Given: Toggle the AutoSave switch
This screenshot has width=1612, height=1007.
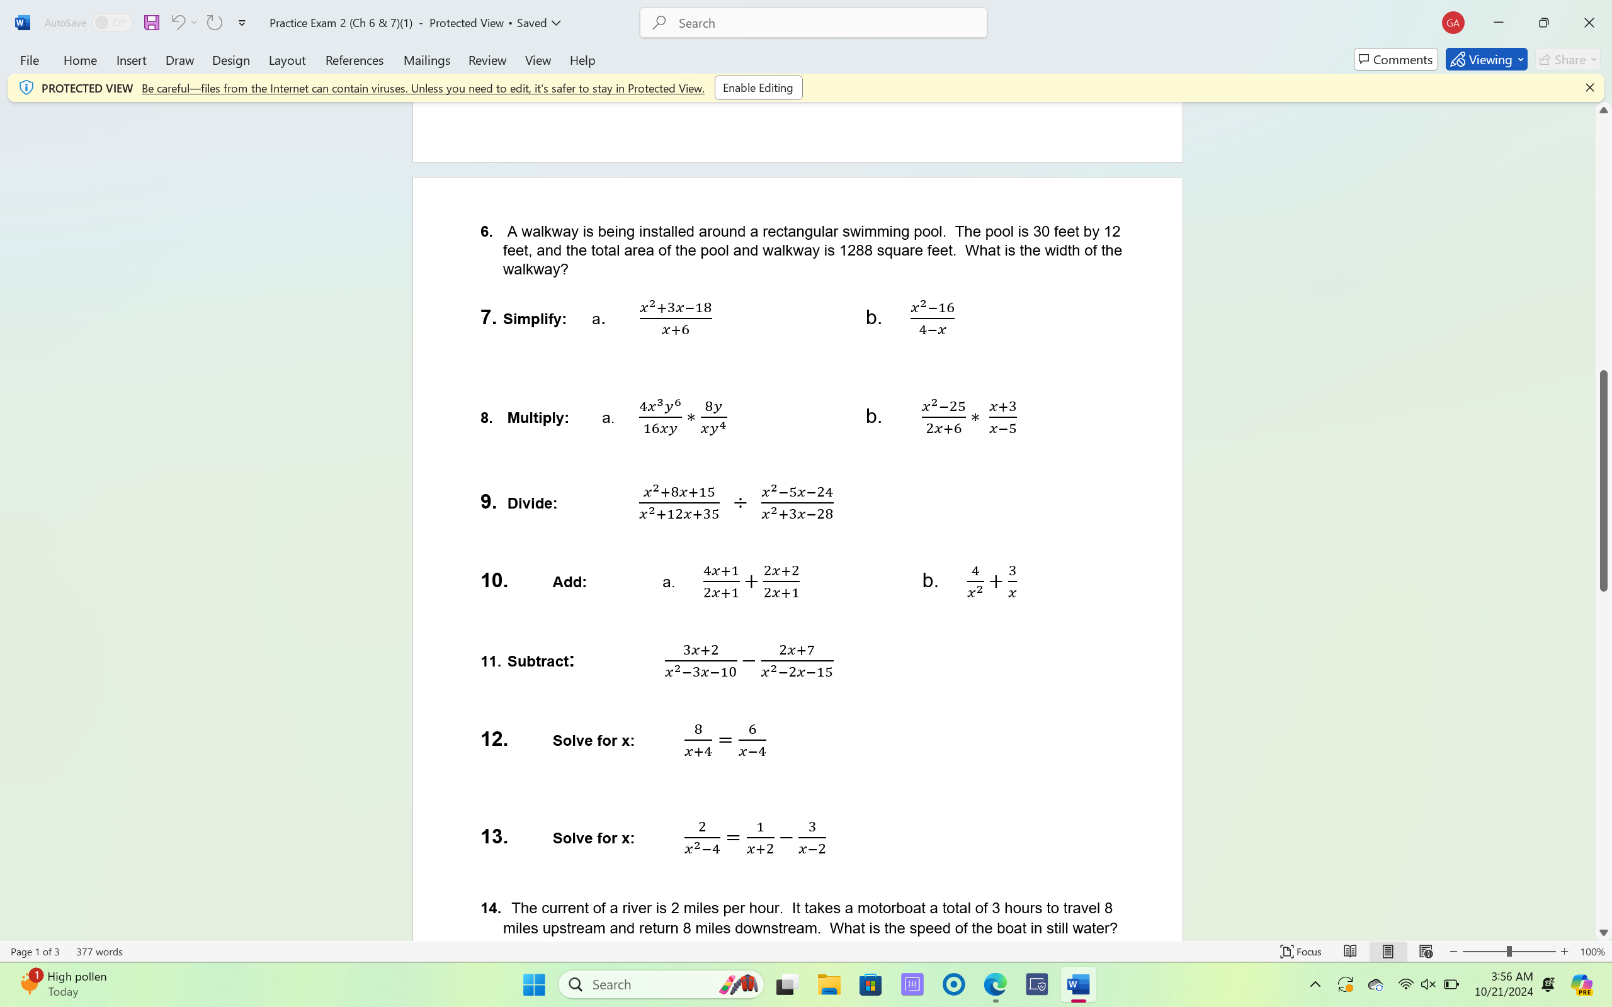Looking at the screenshot, I should (111, 23).
